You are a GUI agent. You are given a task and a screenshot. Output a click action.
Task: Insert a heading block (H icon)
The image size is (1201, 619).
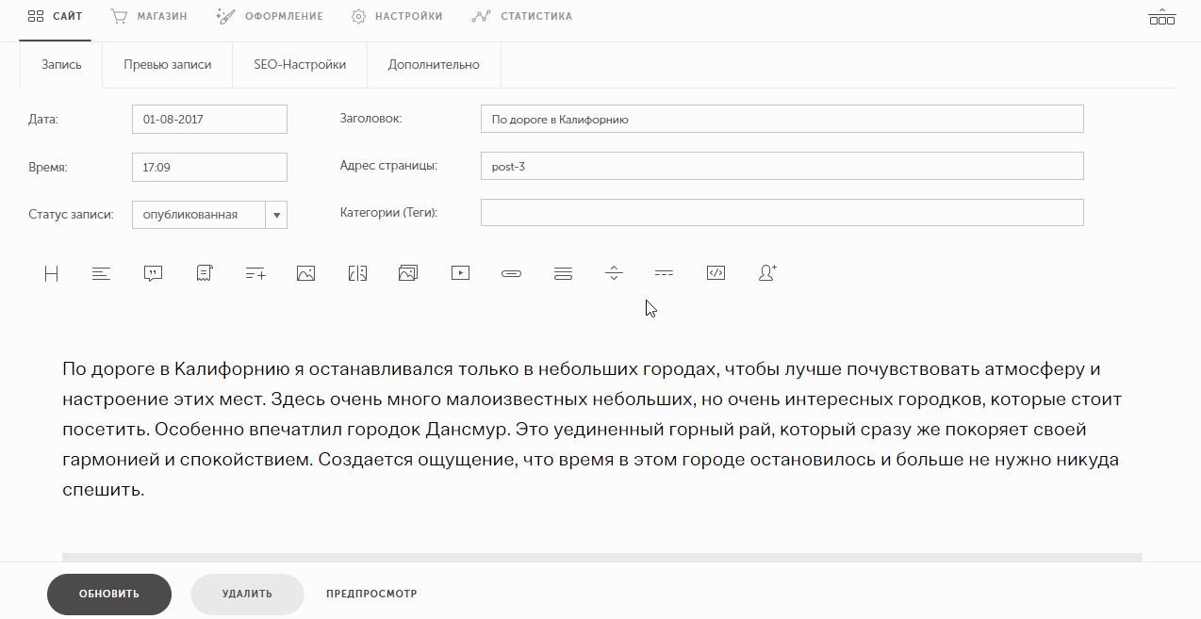(x=52, y=273)
